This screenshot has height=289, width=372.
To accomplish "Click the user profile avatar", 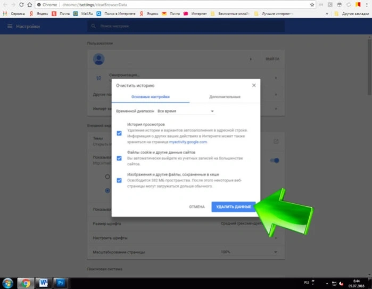I will pos(98,59).
